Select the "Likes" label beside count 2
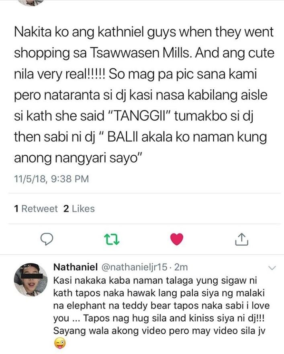Viewport: 284px width, 354px height. pyautogui.click(x=83, y=209)
